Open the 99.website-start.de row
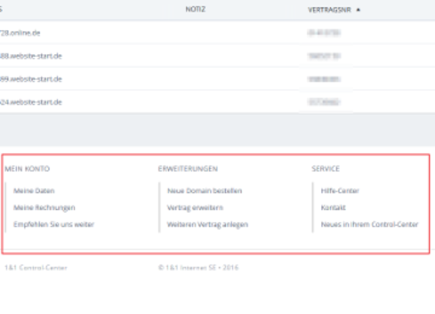 coord(217,79)
